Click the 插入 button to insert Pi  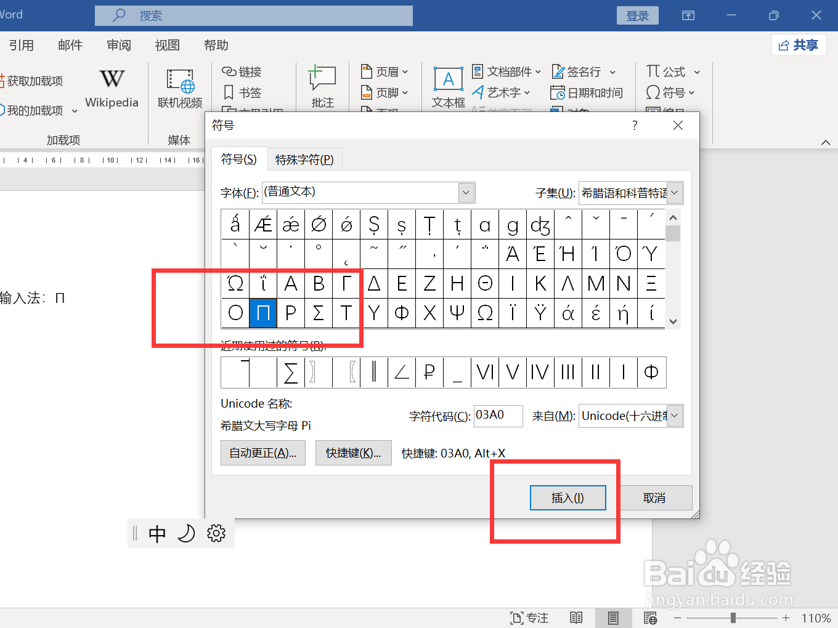click(x=567, y=497)
